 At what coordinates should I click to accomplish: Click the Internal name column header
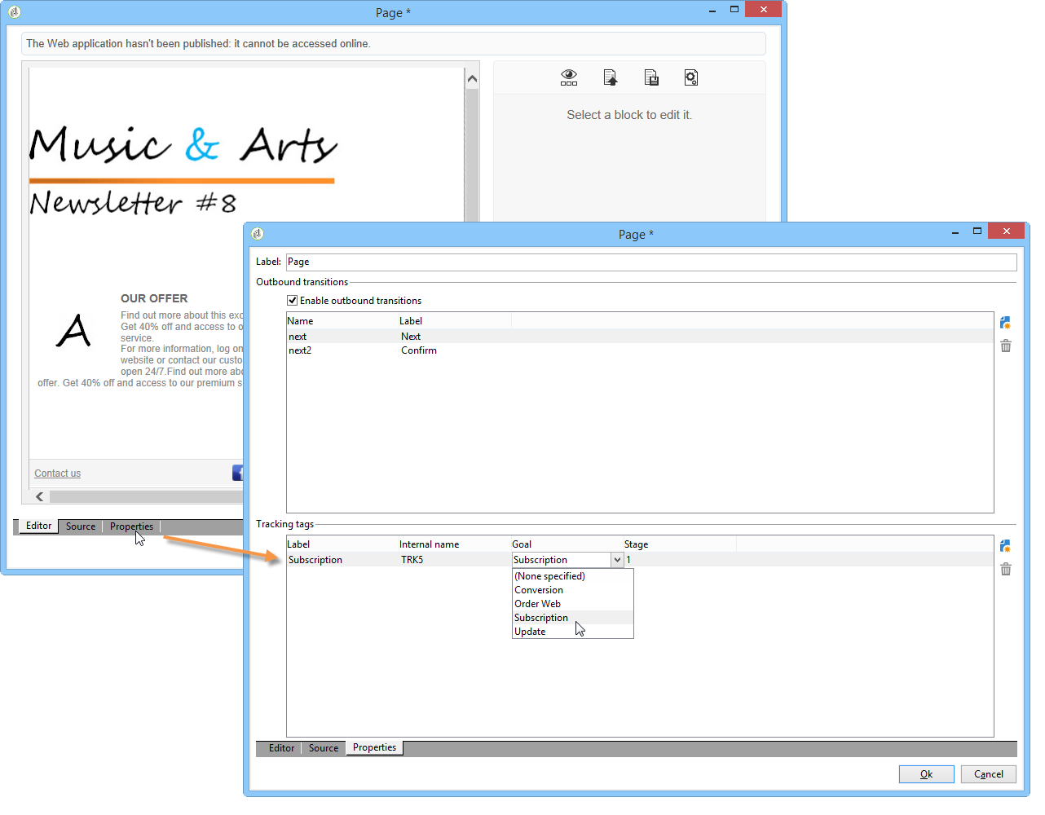(455, 544)
